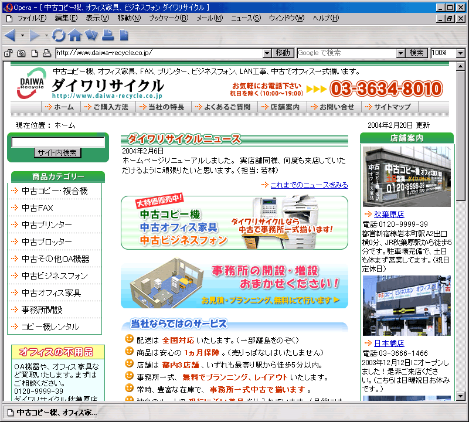Open the 中古オフィス家具 link in the category sidebar

click(51, 293)
